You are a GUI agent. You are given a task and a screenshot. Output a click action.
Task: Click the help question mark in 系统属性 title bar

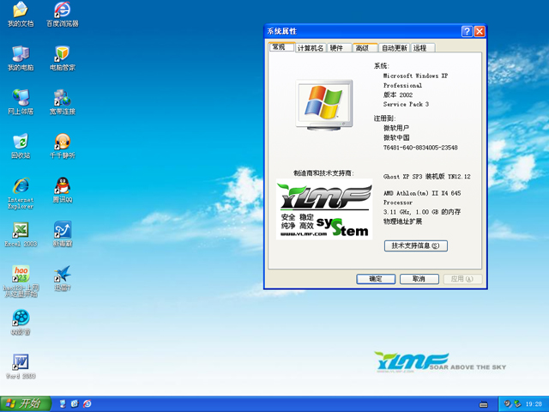pyautogui.click(x=467, y=32)
